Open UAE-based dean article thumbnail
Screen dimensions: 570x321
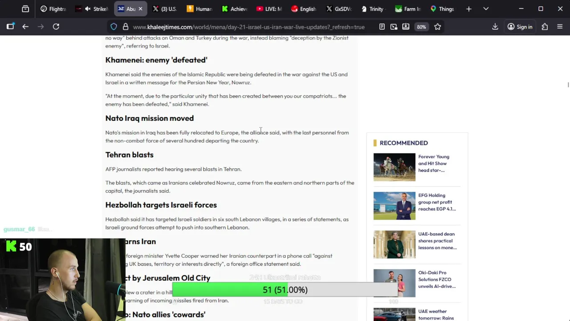coord(394,244)
